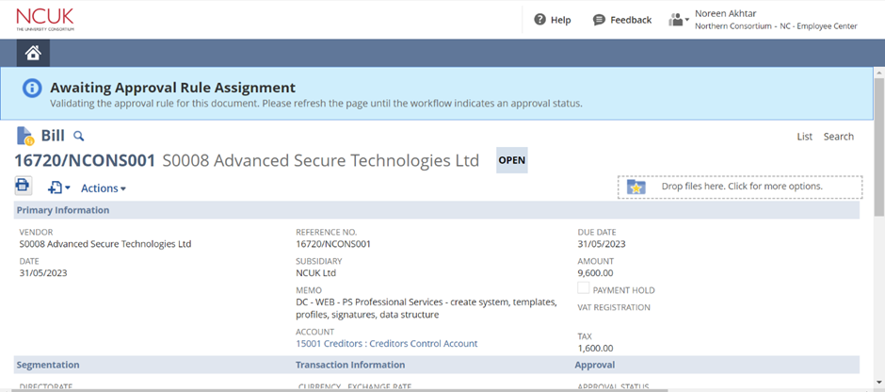Screen dimensions: 885x392
Task: Open the dropdown arrow beside the new document icon
Action: pos(68,188)
